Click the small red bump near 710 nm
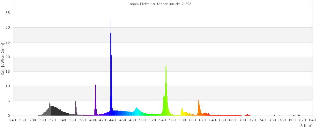The image size is (319, 127). coord(248,115)
